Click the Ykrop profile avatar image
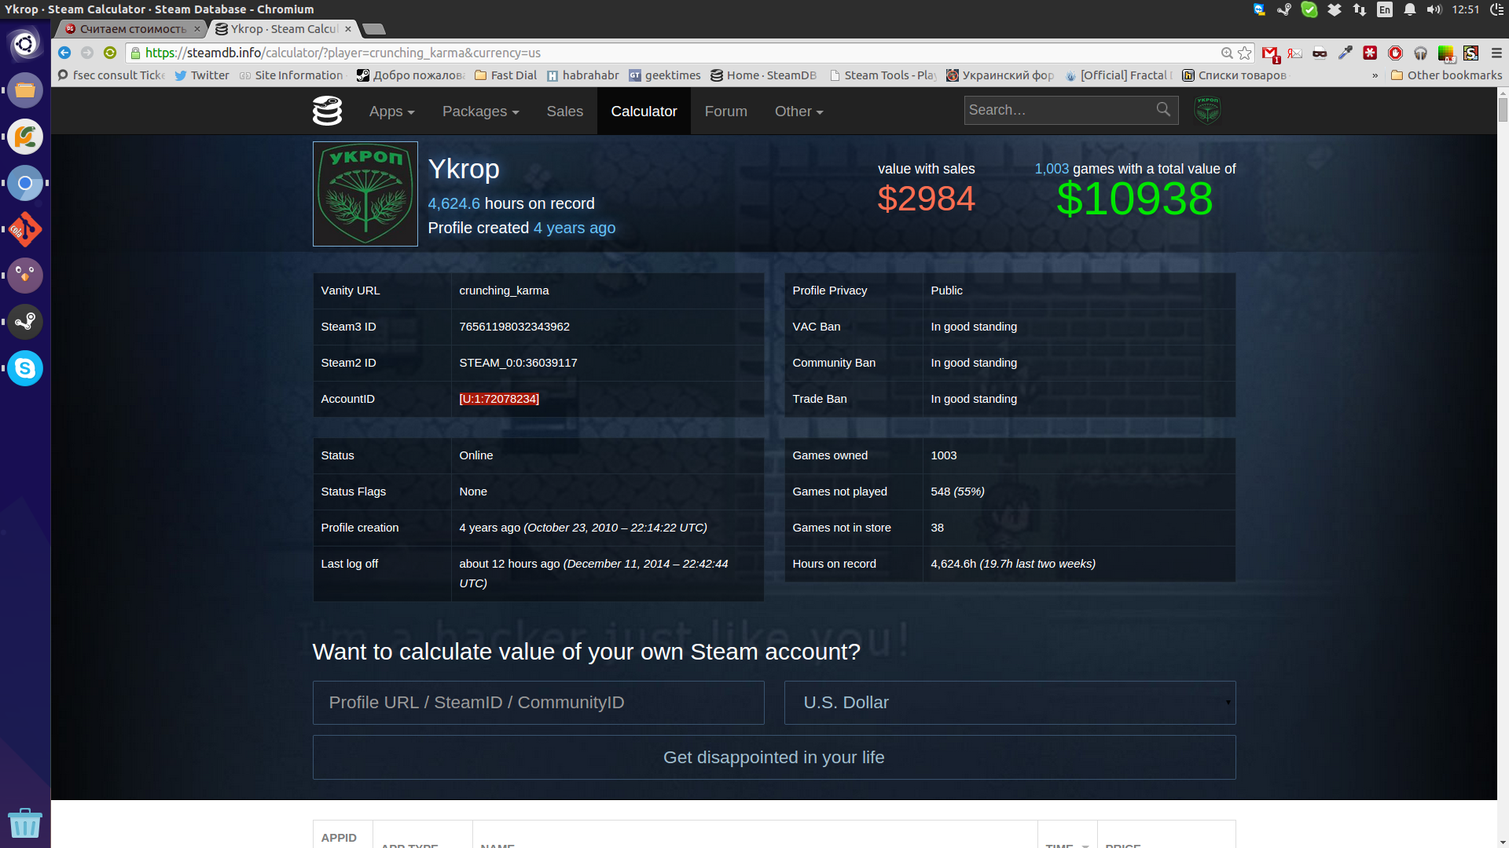 point(365,194)
